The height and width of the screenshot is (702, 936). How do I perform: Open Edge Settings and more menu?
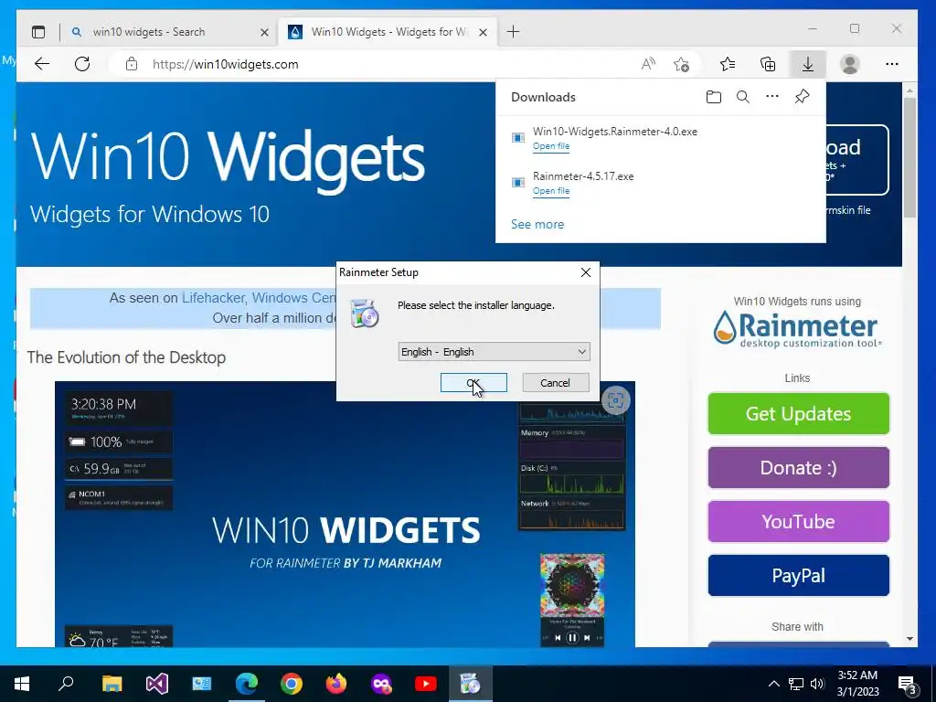[892, 64]
